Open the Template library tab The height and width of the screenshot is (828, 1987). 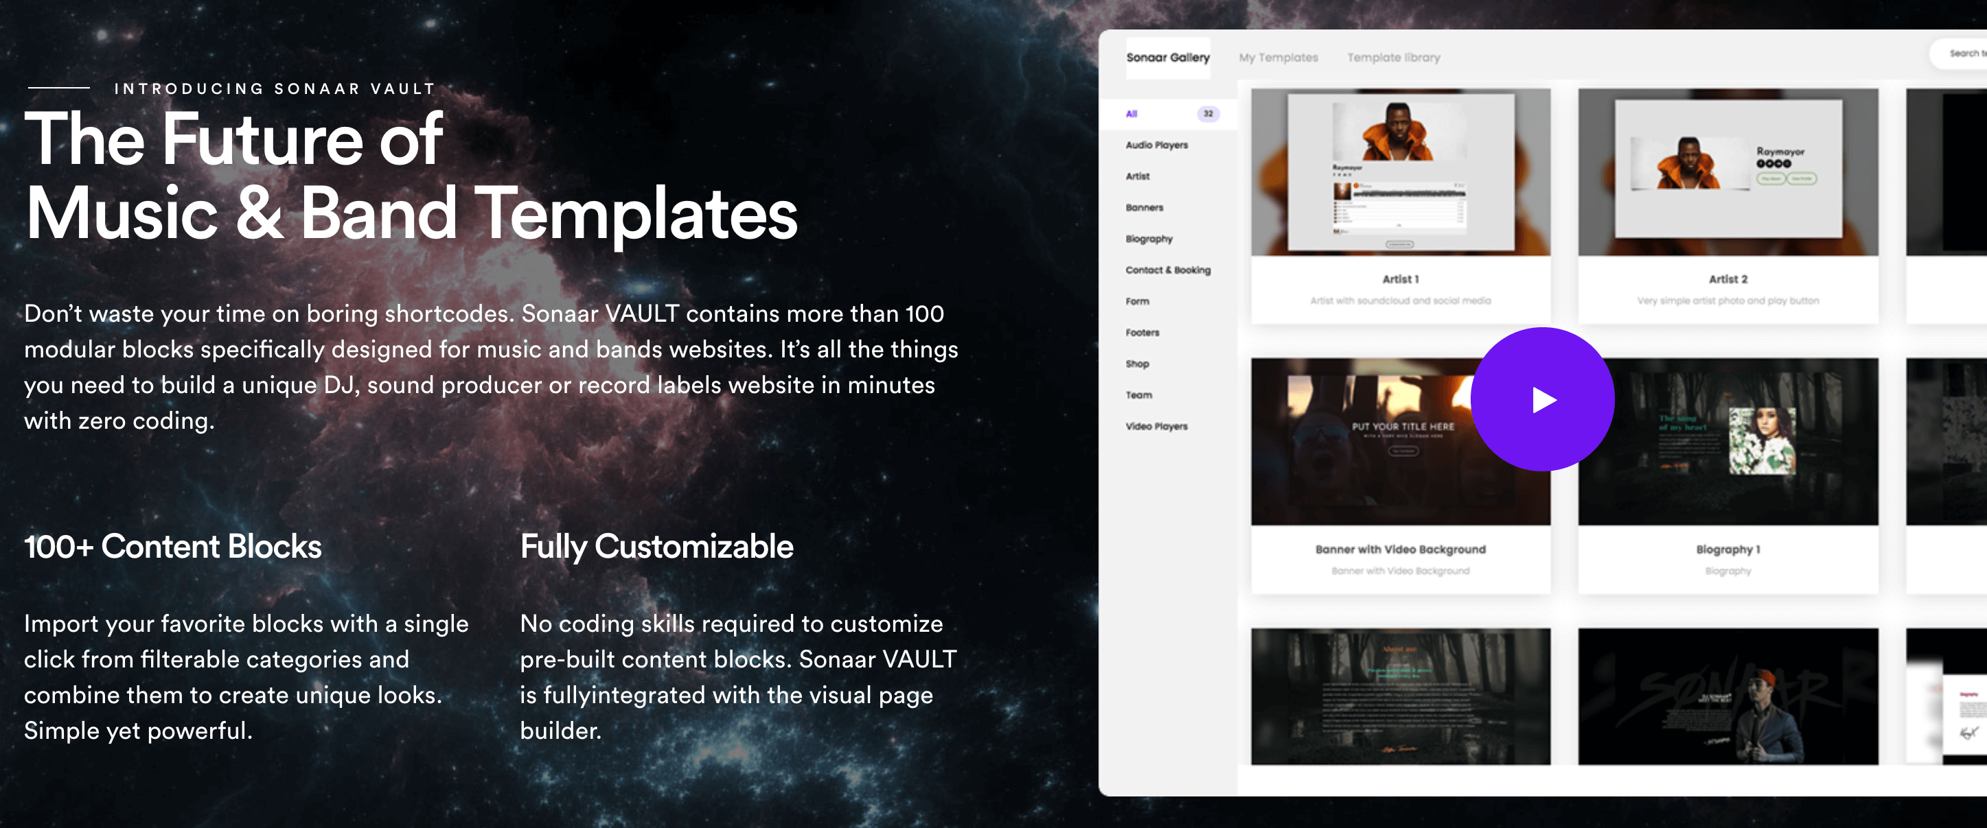tap(1393, 58)
